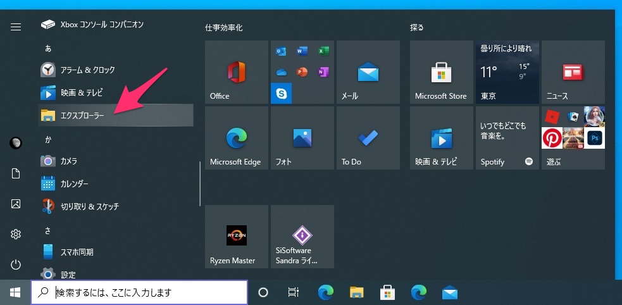Open the フォト tile
622x305 pixels.
tap(302, 137)
